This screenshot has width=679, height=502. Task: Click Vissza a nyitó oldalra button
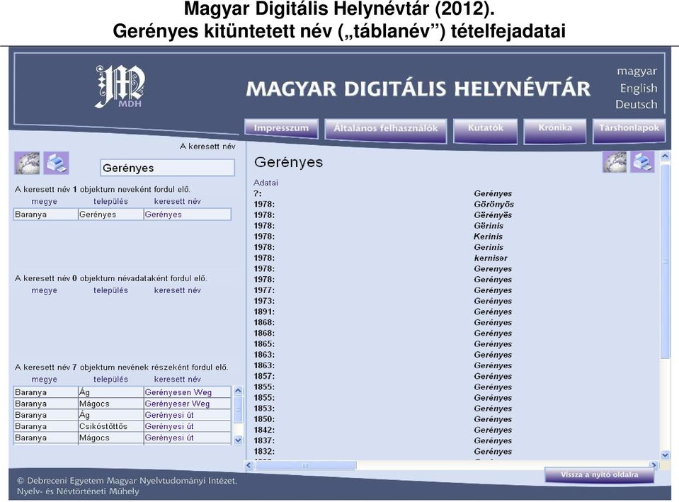[x=599, y=475]
